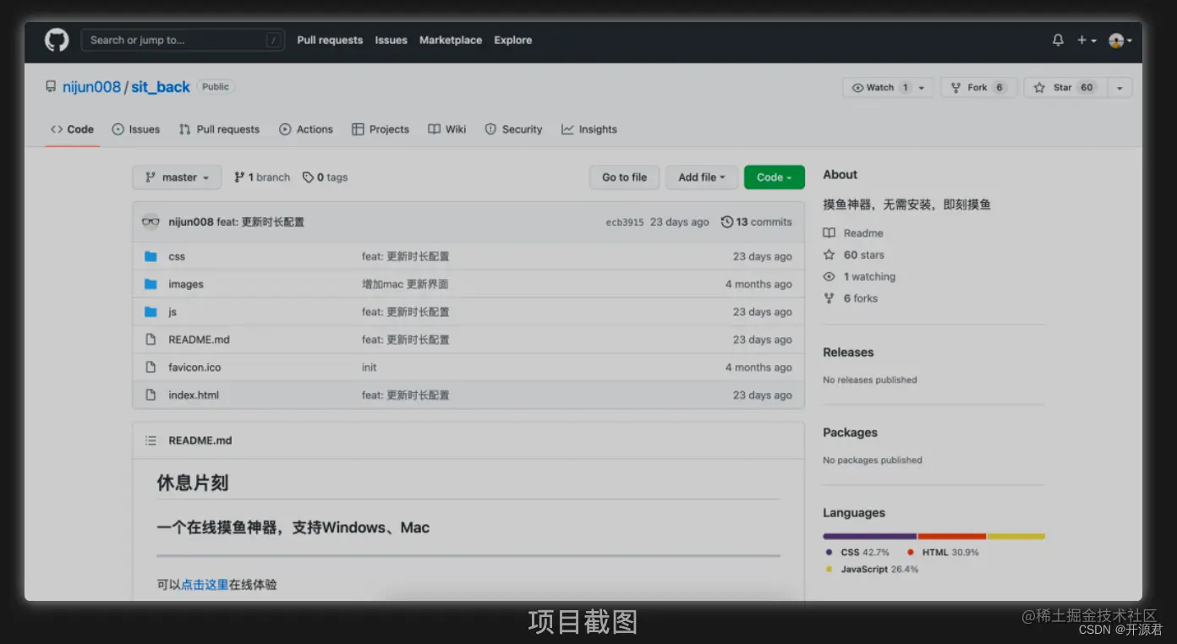Open the nijun008 owner link
This screenshot has height=644, width=1177.
point(91,87)
